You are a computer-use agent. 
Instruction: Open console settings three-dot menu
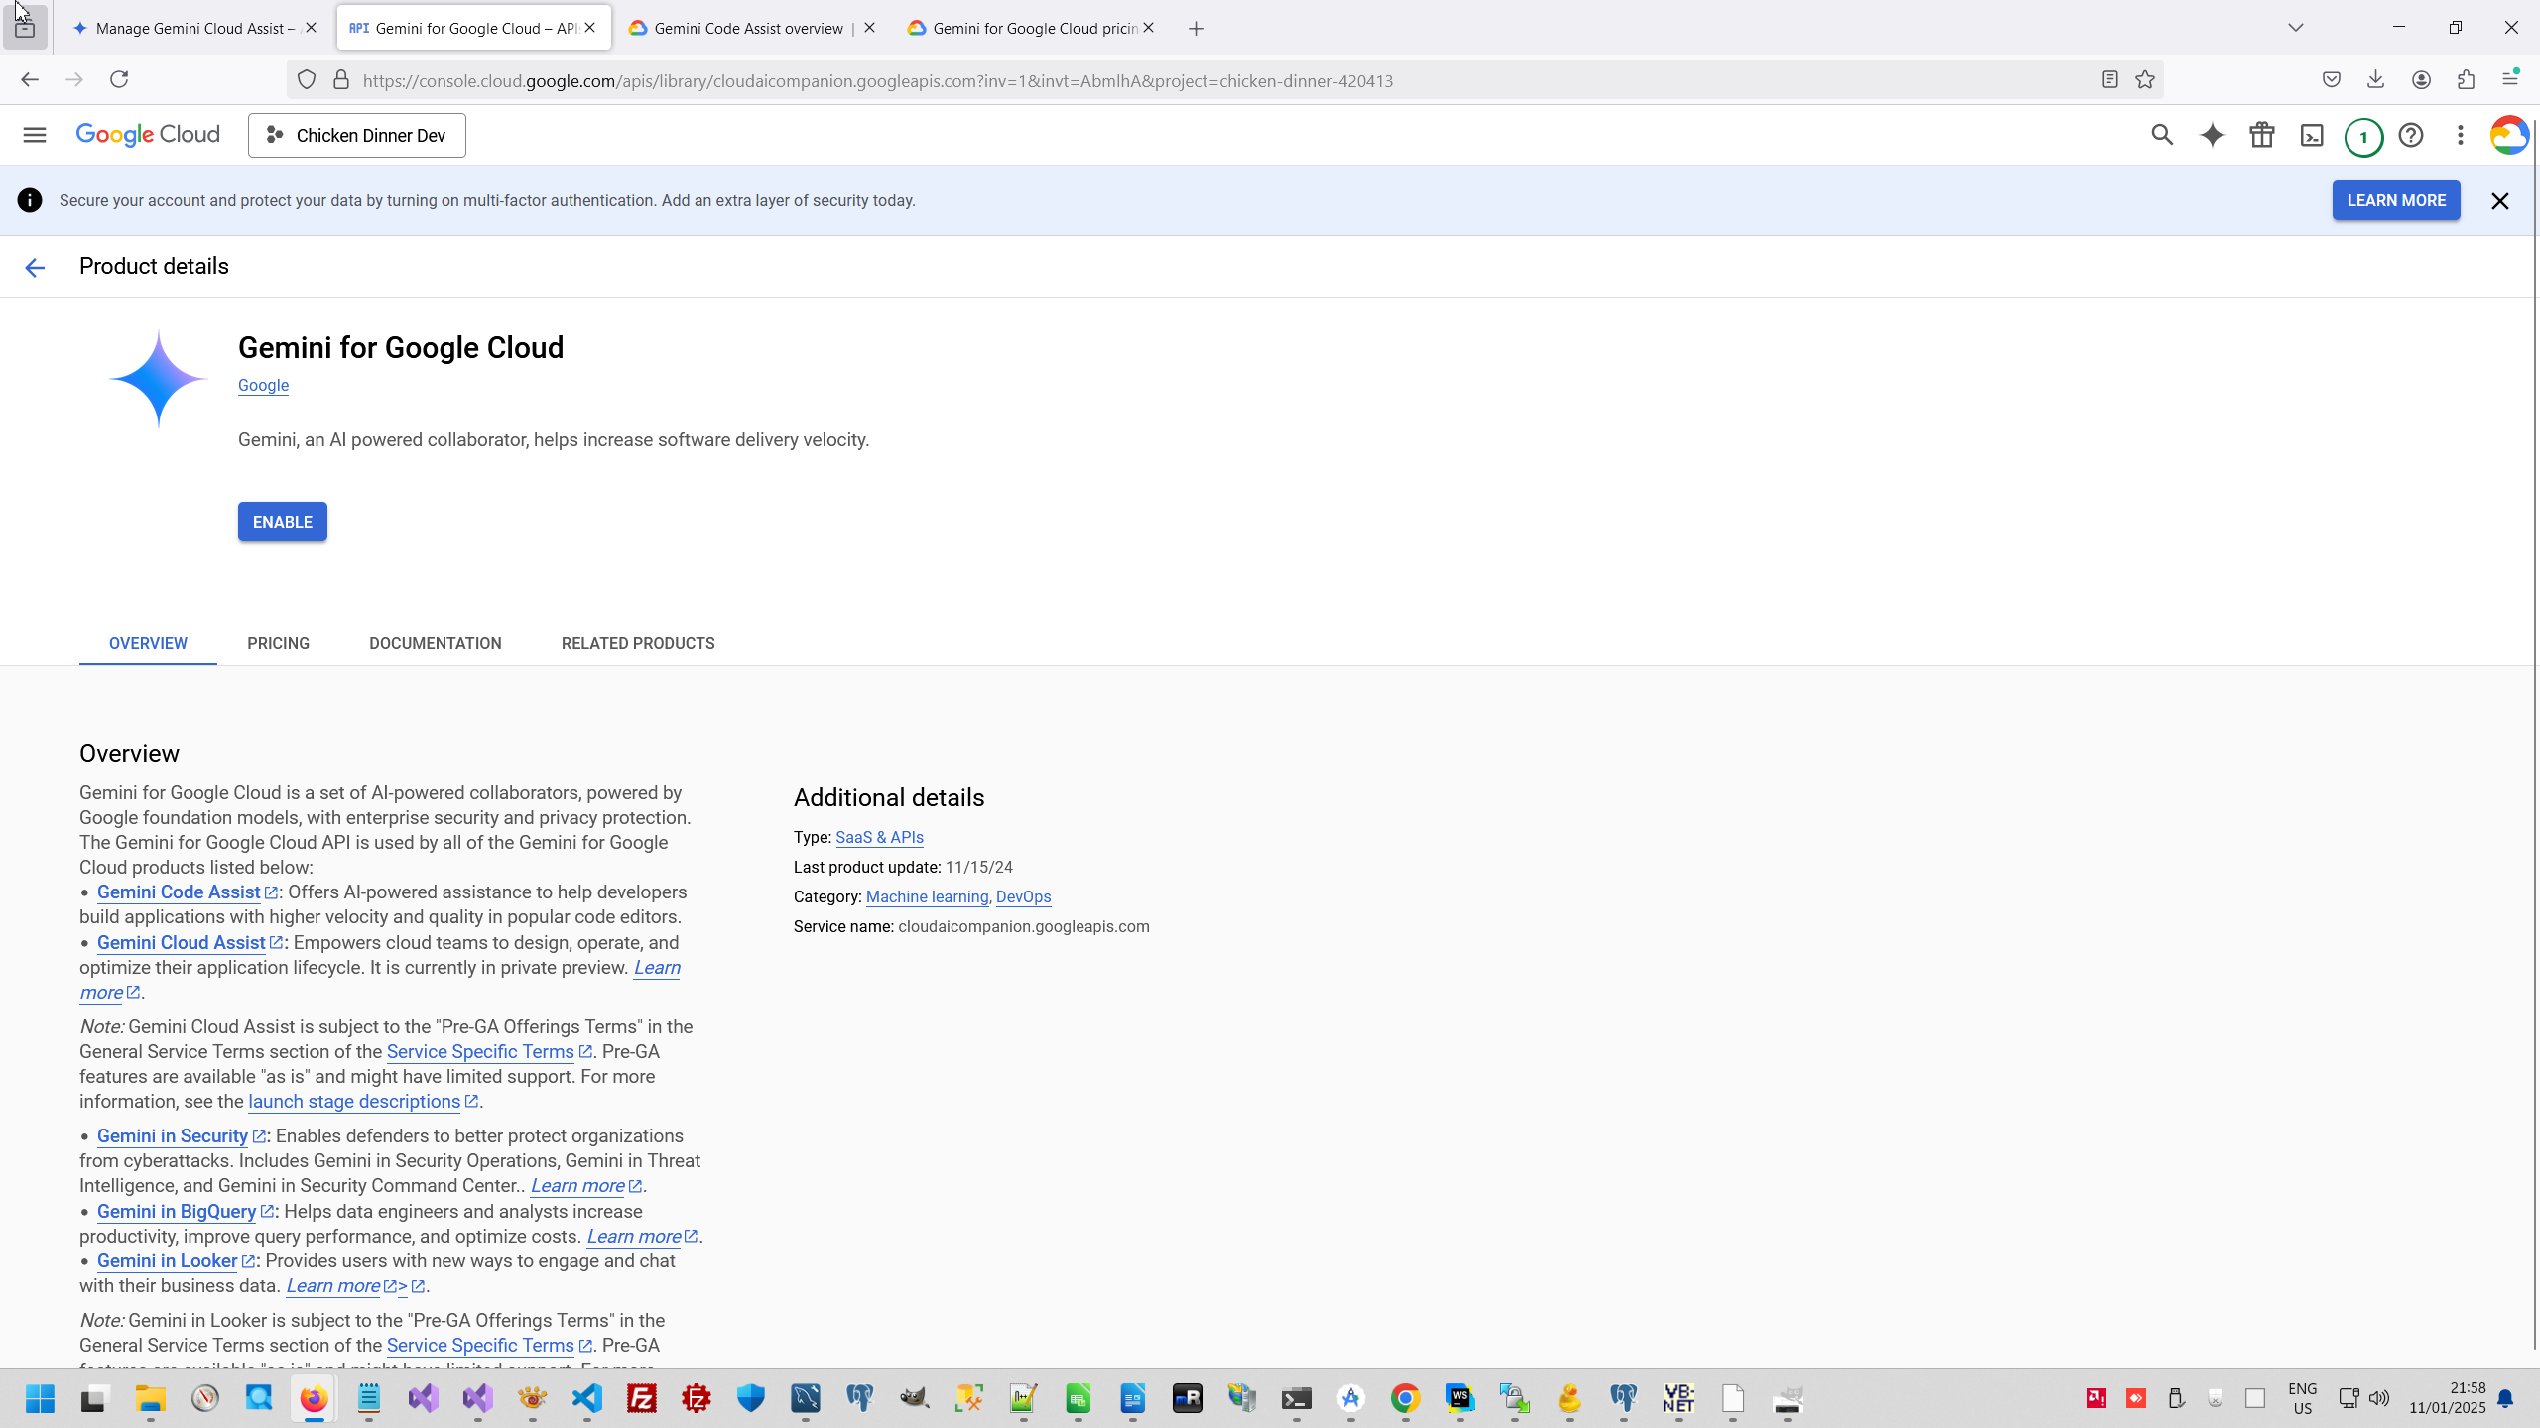click(x=2461, y=135)
